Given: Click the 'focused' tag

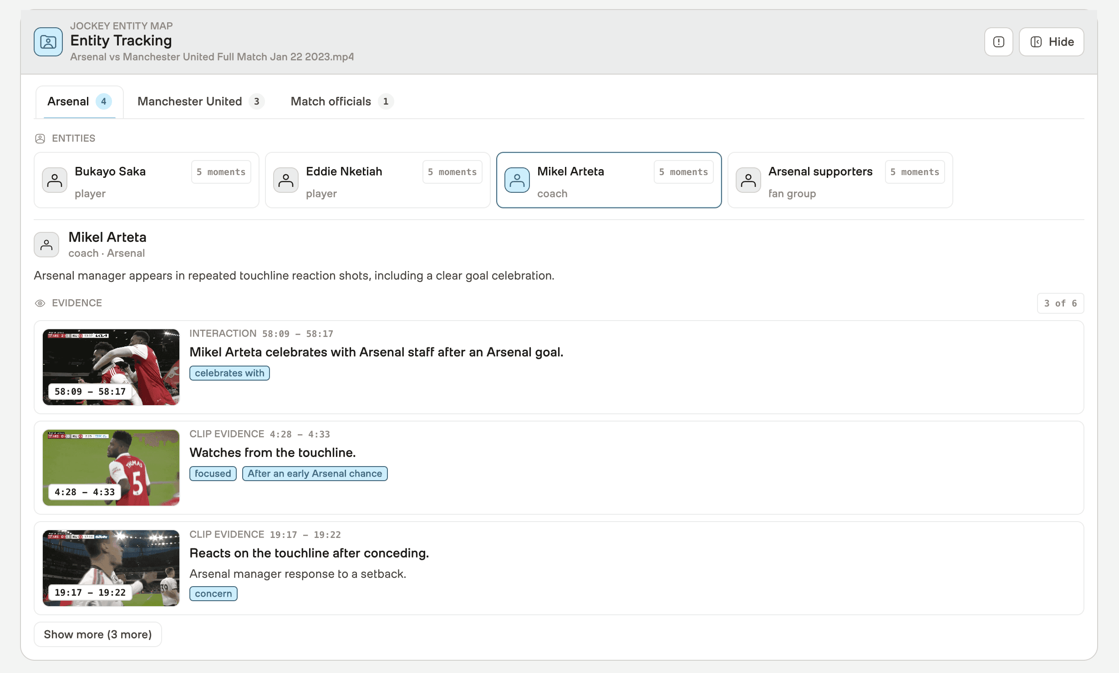Looking at the screenshot, I should pos(213,473).
